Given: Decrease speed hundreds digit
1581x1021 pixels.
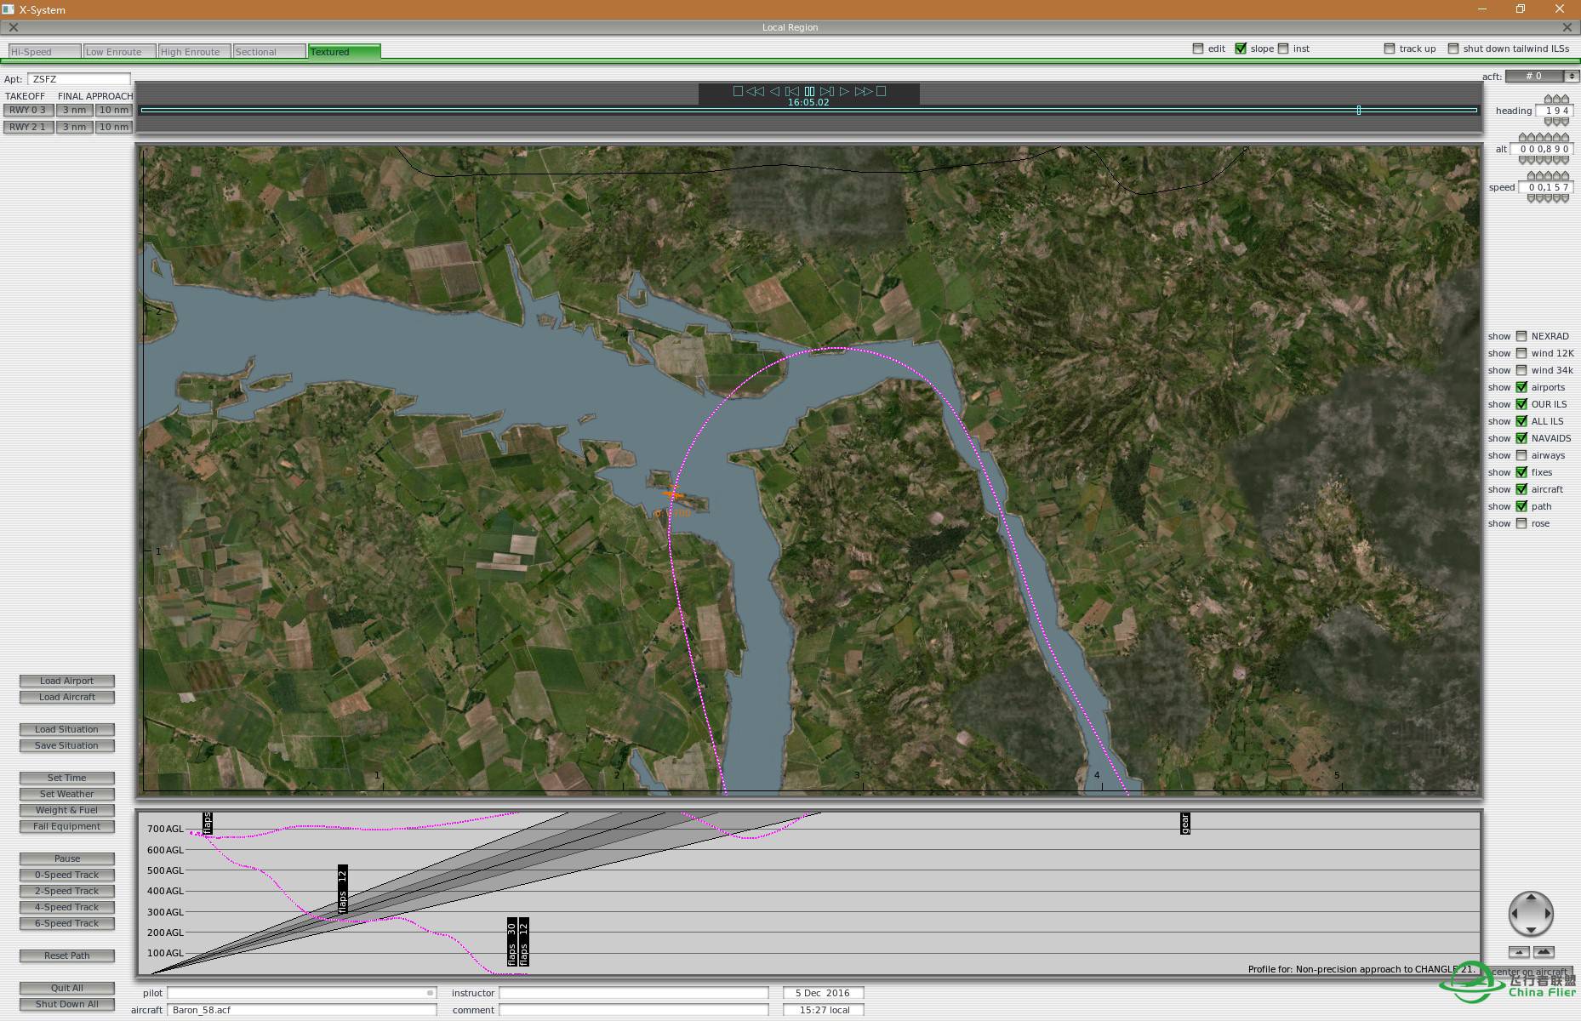Looking at the screenshot, I should [x=1548, y=198].
